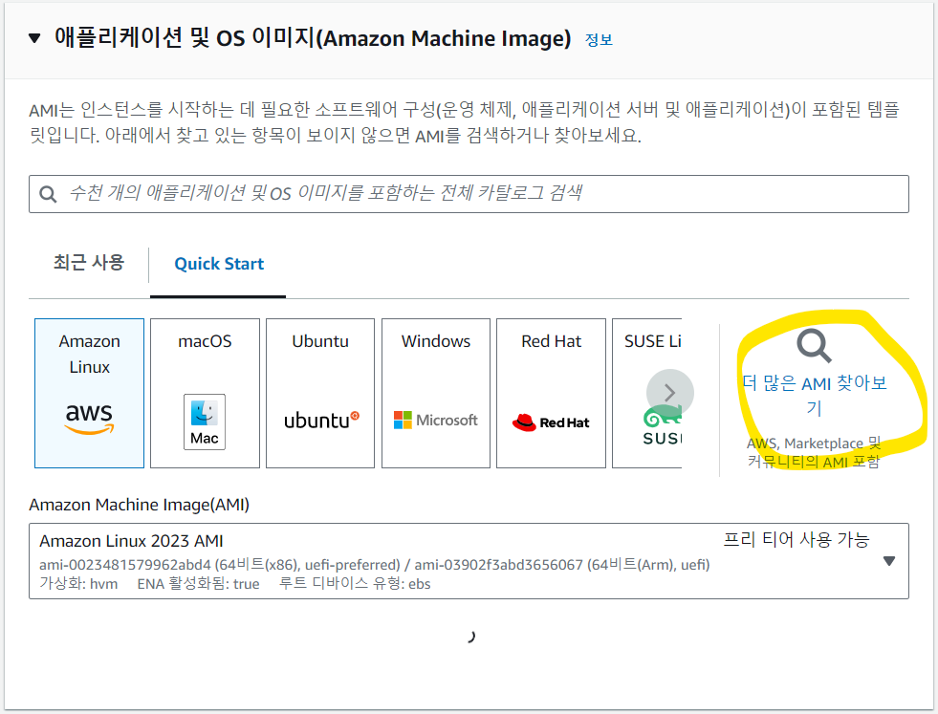Switch to the 최근 사용 tab
938x714 pixels.
[89, 263]
